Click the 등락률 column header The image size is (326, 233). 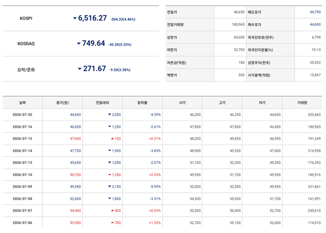[x=143, y=103]
